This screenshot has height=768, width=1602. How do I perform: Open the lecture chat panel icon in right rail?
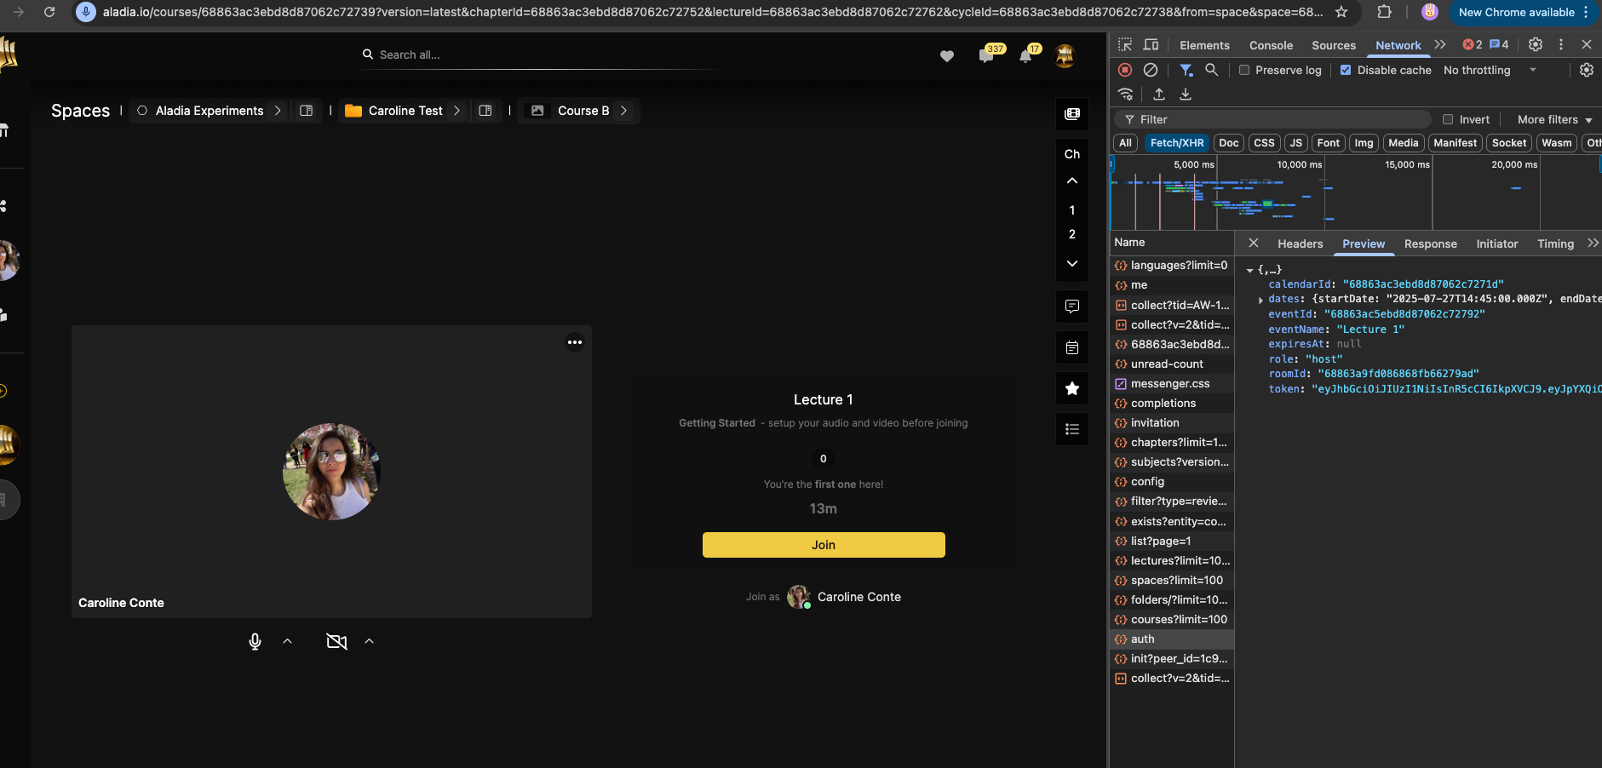coord(1072,307)
